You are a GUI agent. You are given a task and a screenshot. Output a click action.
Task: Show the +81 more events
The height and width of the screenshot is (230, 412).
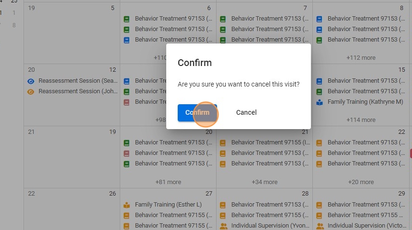pyautogui.click(x=168, y=182)
